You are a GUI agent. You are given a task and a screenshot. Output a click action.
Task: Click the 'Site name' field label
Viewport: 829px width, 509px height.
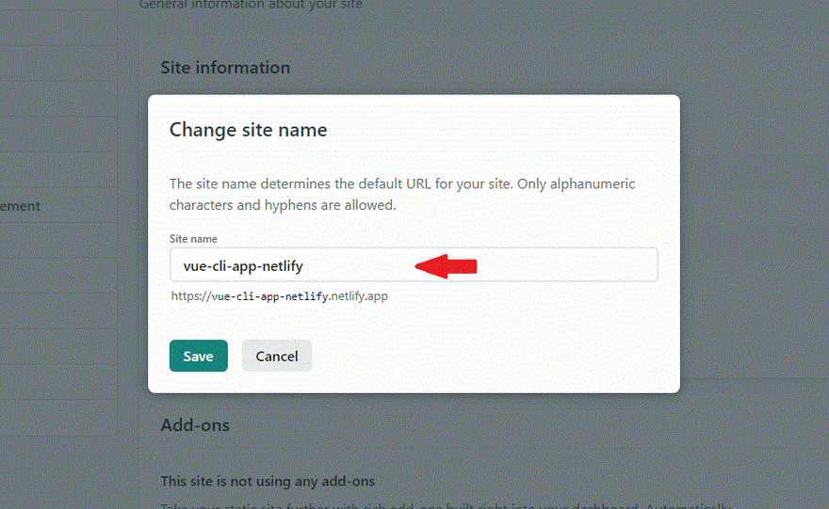(193, 239)
